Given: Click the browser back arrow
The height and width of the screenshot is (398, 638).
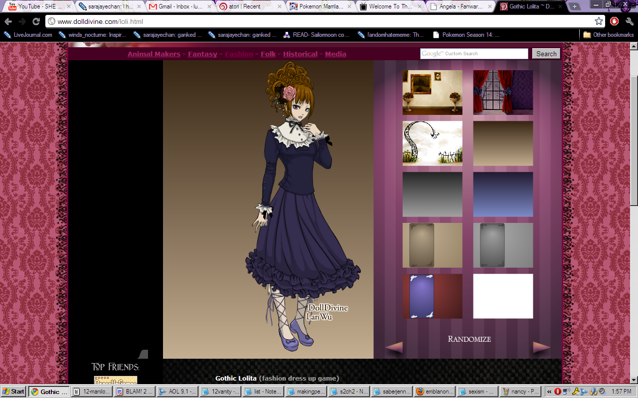Looking at the screenshot, I should (8, 21).
